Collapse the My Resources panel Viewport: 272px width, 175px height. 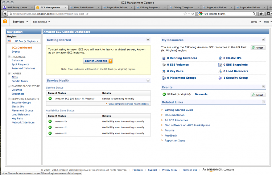[263, 40]
